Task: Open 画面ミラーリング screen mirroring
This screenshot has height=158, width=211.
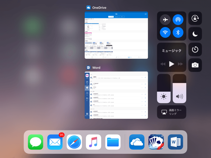Action: coord(172,112)
